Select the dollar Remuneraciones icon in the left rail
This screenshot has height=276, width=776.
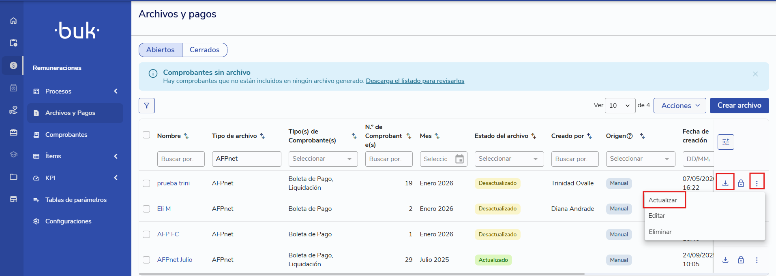pyautogui.click(x=13, y=66)
